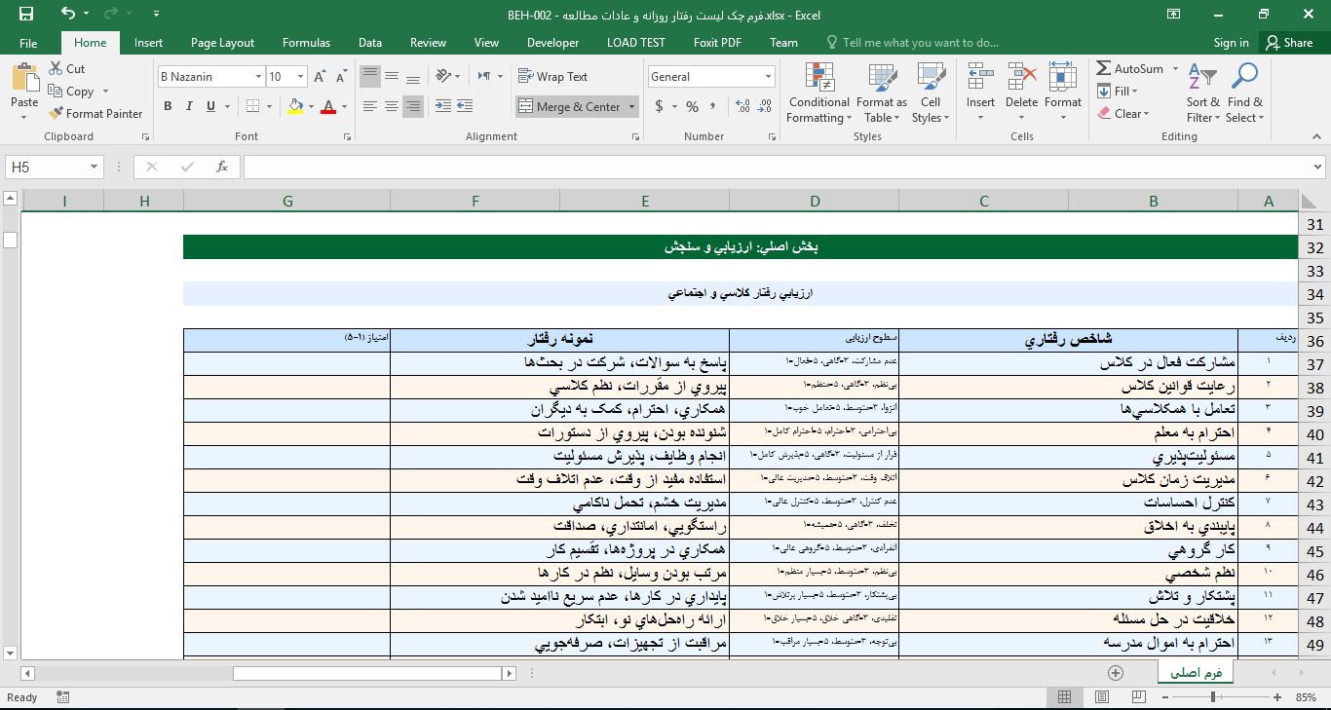Image resolution: width=1331 pixels, height=710 pixels.
Task: Open the cell borders tool
Action: (253, 106)
